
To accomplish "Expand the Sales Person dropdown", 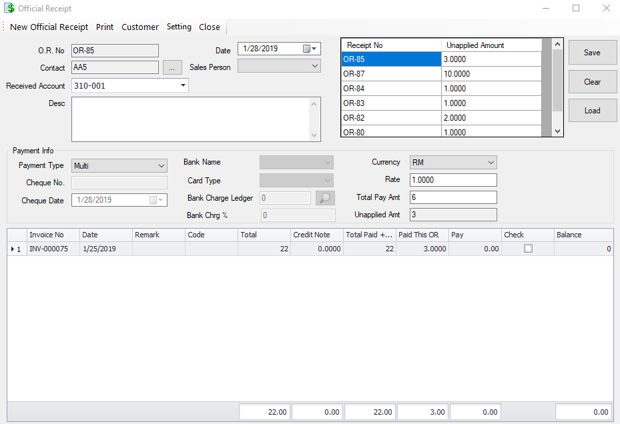I will click(x=315, y=66).
